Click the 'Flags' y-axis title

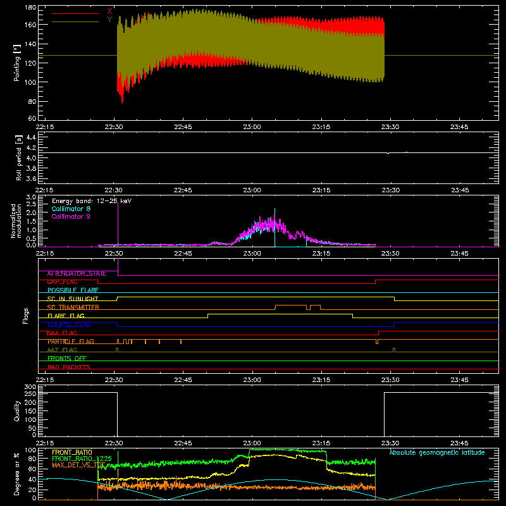(x=26, y=316)
